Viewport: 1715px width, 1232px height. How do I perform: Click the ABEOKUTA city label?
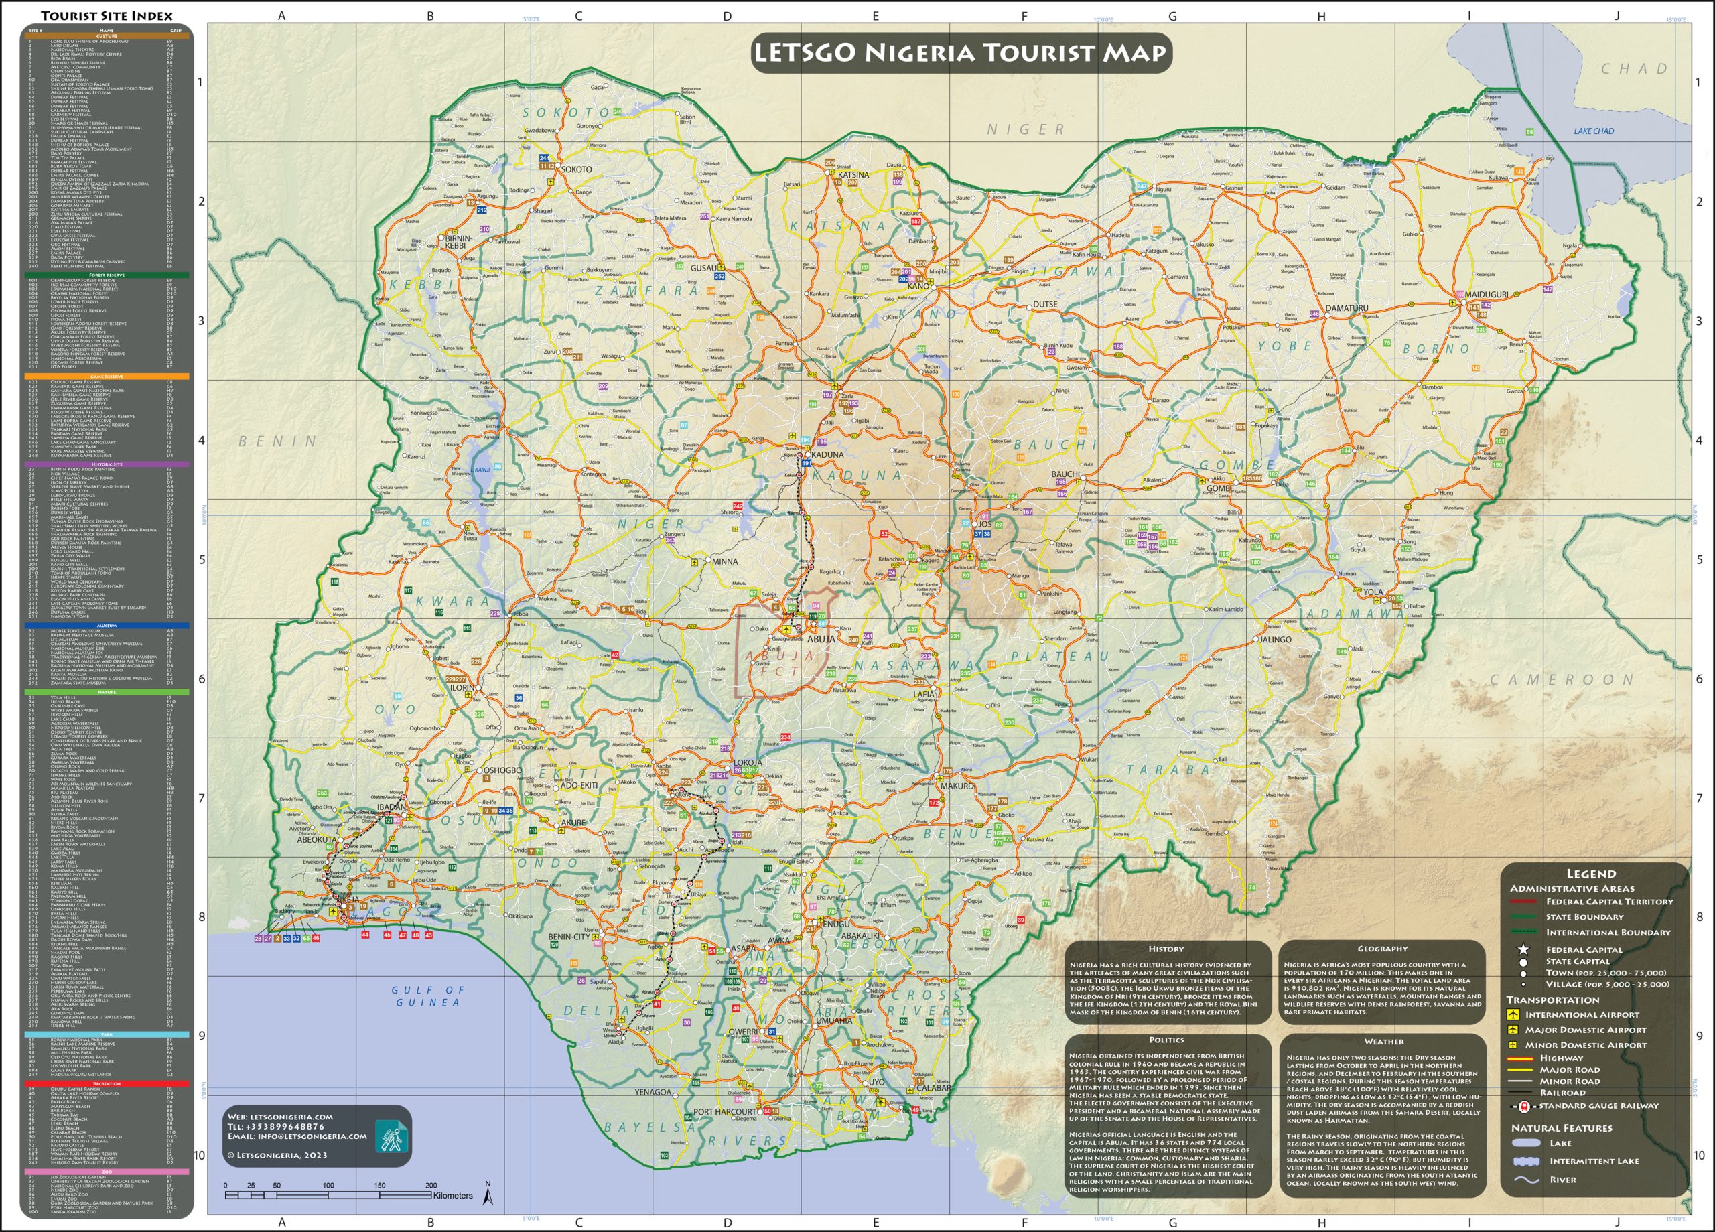coord(317,839)
